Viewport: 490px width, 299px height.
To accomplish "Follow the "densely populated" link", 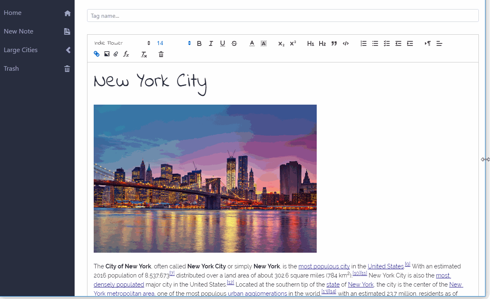I will coord(119,285).
